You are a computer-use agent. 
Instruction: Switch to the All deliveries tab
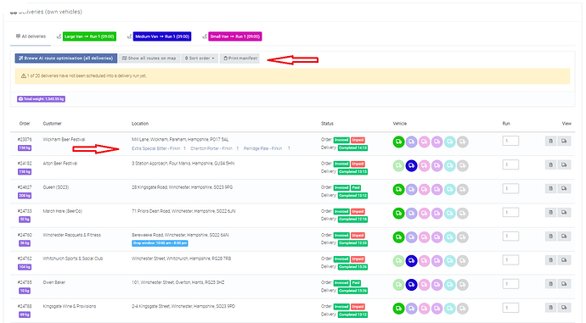click(31, 36)
